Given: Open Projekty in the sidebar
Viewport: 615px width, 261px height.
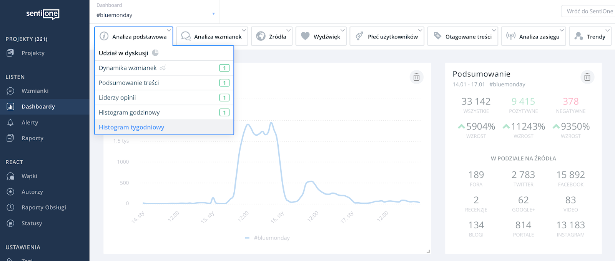Looking at the screenshot, I should [x=33, y=53].
